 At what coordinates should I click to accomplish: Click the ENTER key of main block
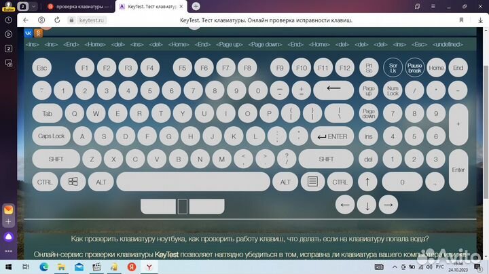(x=332, y=136)
